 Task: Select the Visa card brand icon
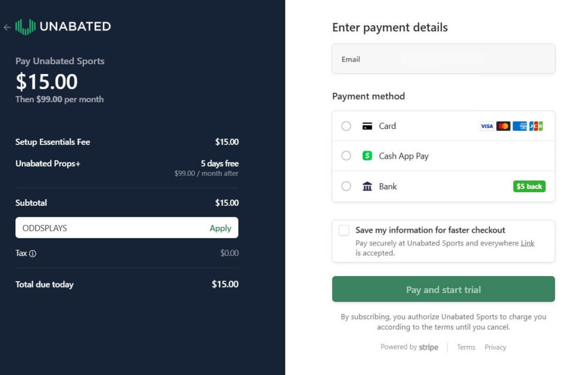pos(486,126)
